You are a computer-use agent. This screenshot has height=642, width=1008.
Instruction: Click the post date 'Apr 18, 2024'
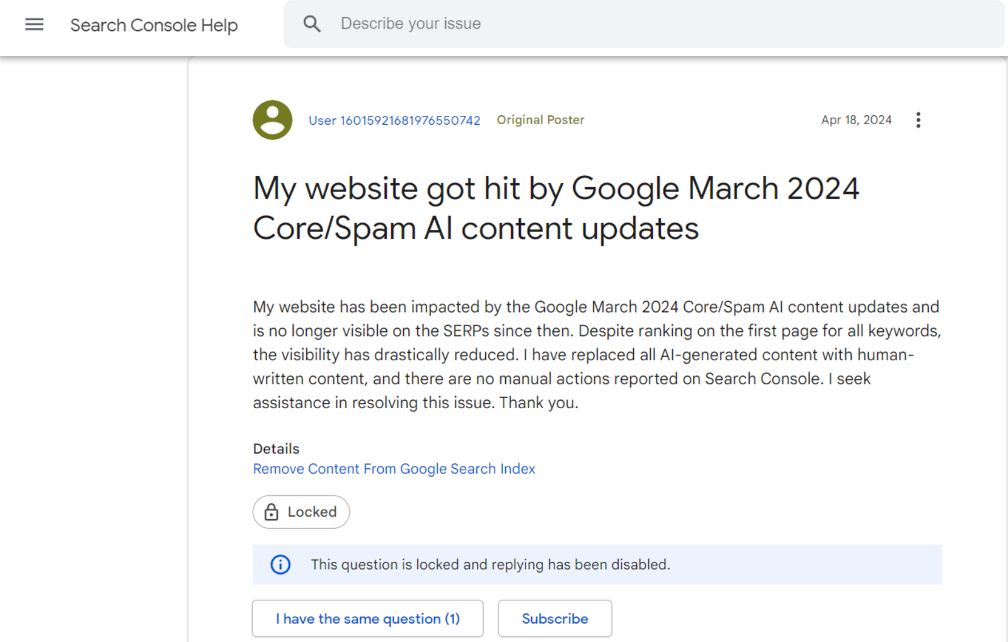856,120
